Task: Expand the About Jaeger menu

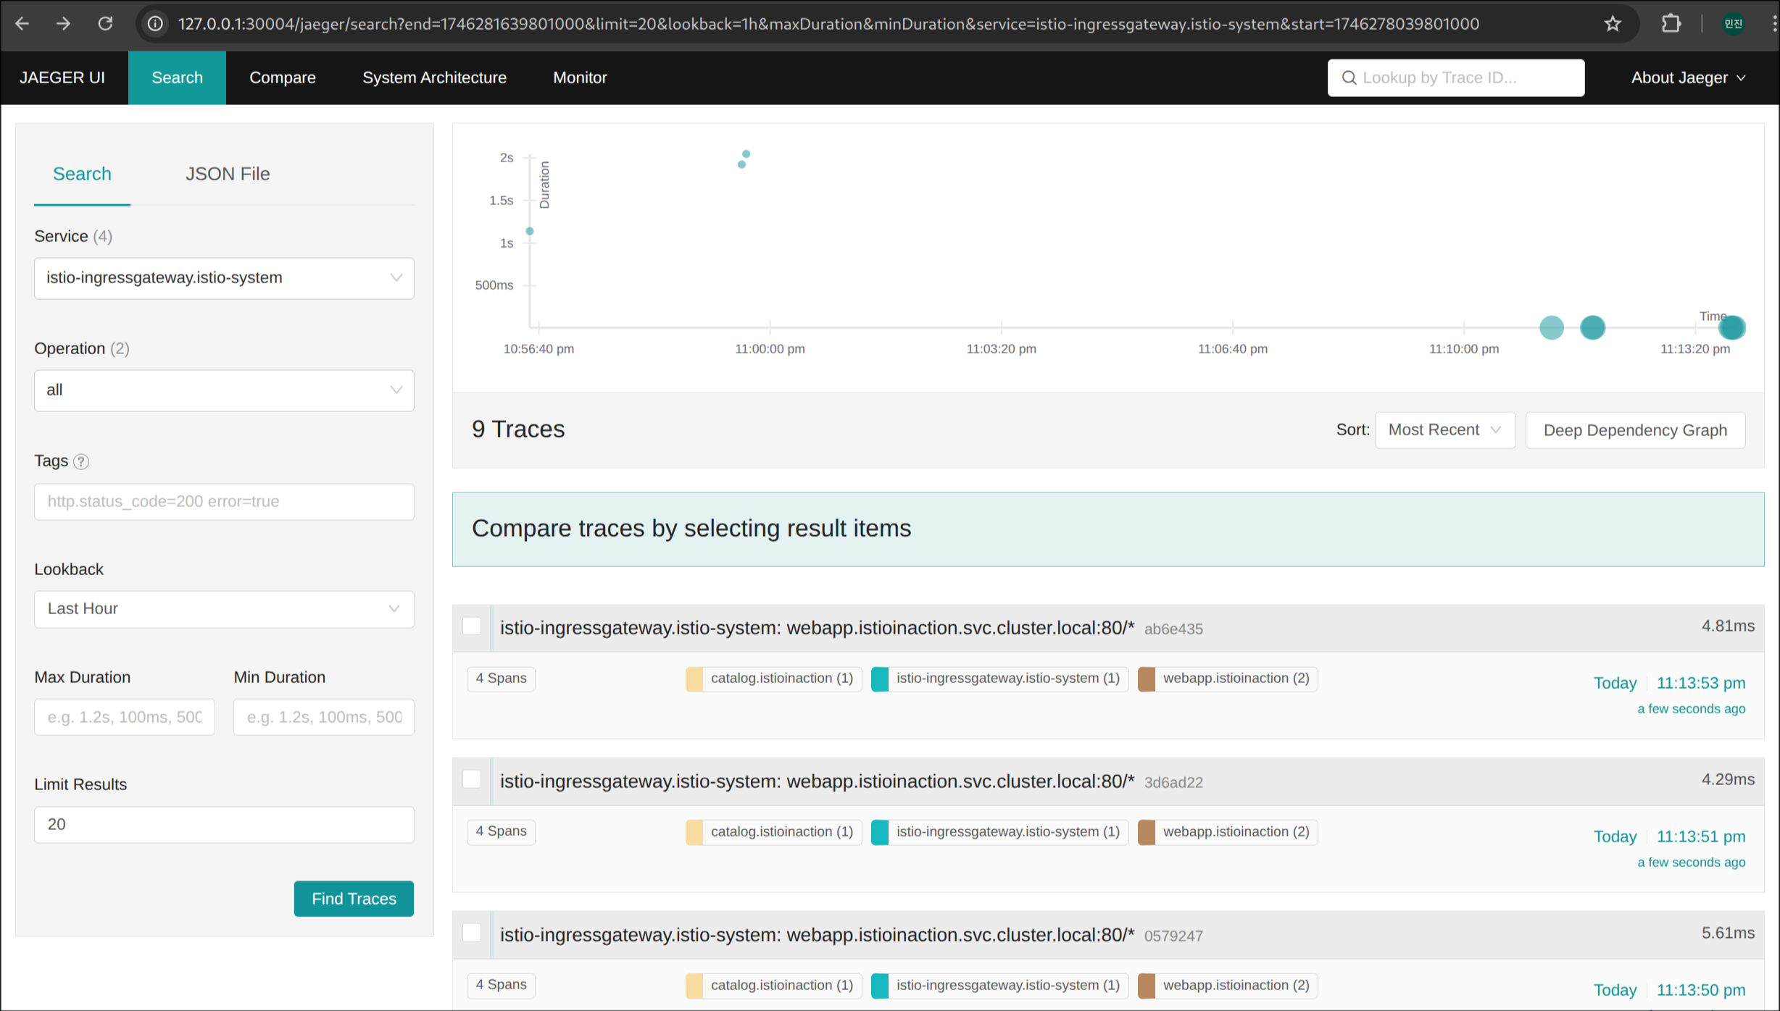Action: click(x=1688, y=77)
